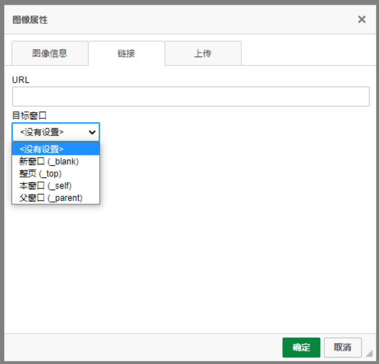Click the 目标窗口 label text

click(x=29, y=115)
